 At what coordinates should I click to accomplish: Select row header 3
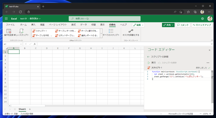(x=5, y=60)
